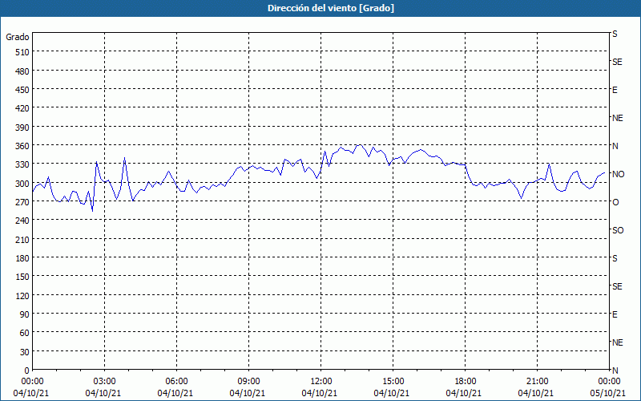The image size is (641, 401).
Task: Select the 450 degree axis label
Action: click(x=22, y=90)
